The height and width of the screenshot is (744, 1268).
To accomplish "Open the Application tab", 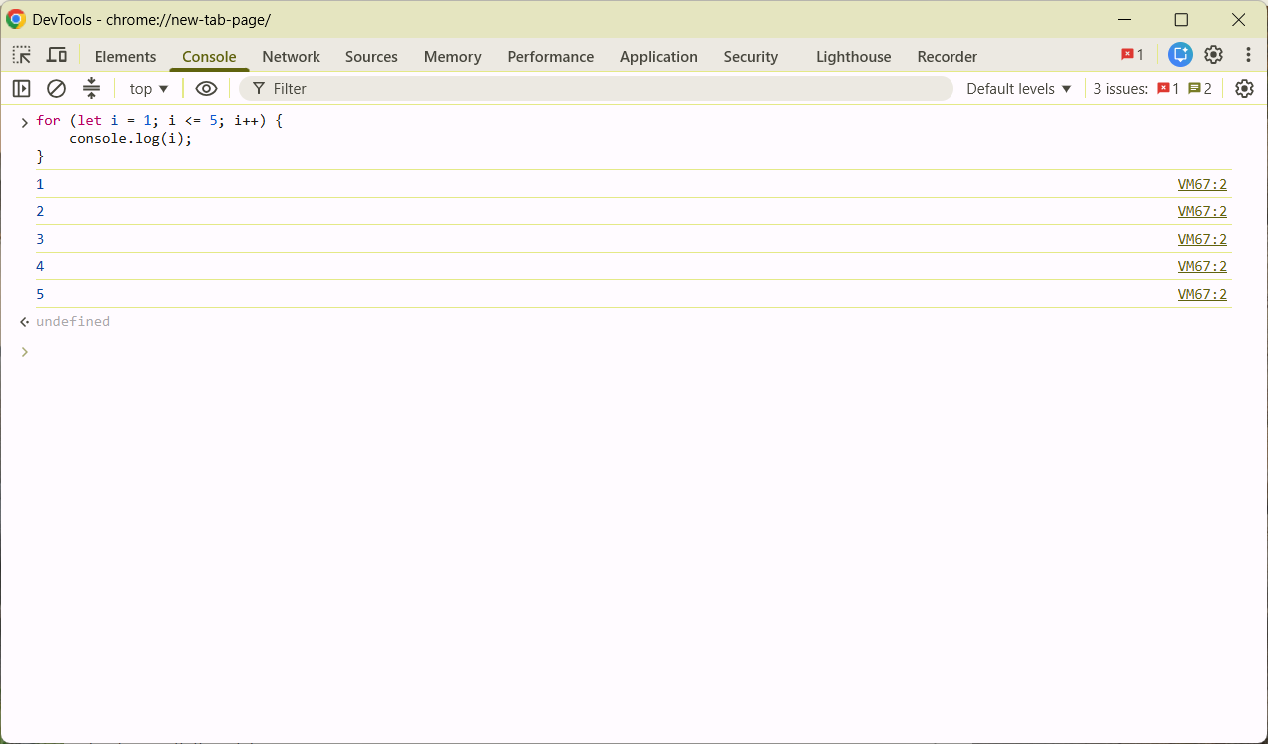I will pos(658,56).
